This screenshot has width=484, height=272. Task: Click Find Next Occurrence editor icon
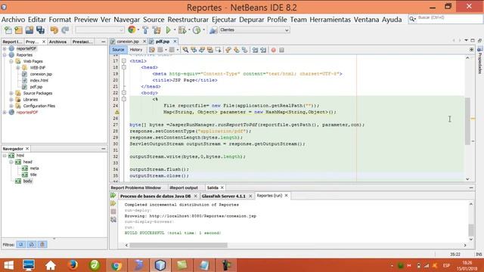pos(202,50)
